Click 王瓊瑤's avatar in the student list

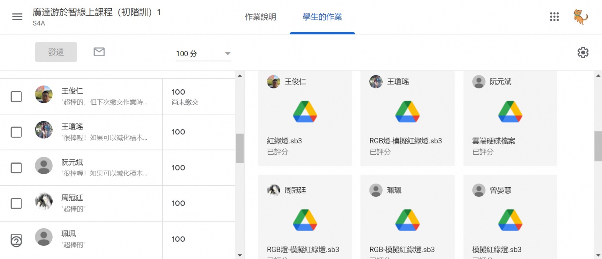(x=44, y=130)
